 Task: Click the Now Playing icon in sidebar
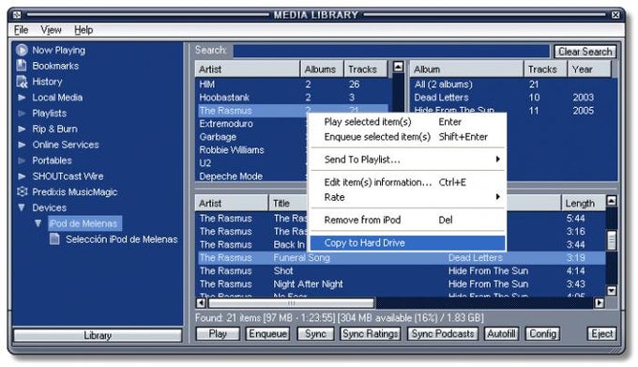coord(22,50)
